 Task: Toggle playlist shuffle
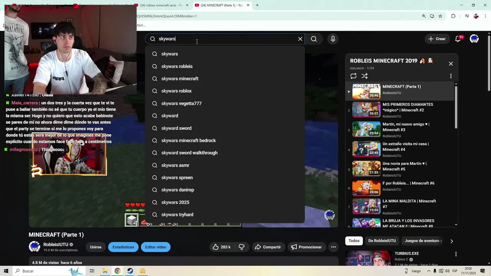(x=364, y=76)
